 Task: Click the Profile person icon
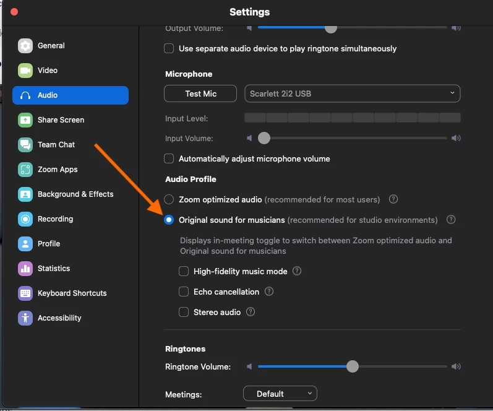click(25, 244)
